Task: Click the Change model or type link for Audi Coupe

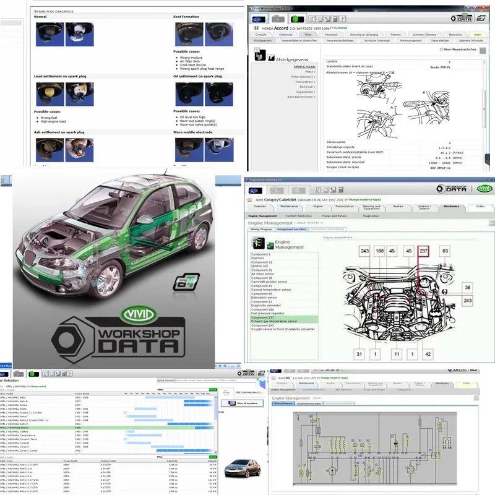Action: coord(363,199)
